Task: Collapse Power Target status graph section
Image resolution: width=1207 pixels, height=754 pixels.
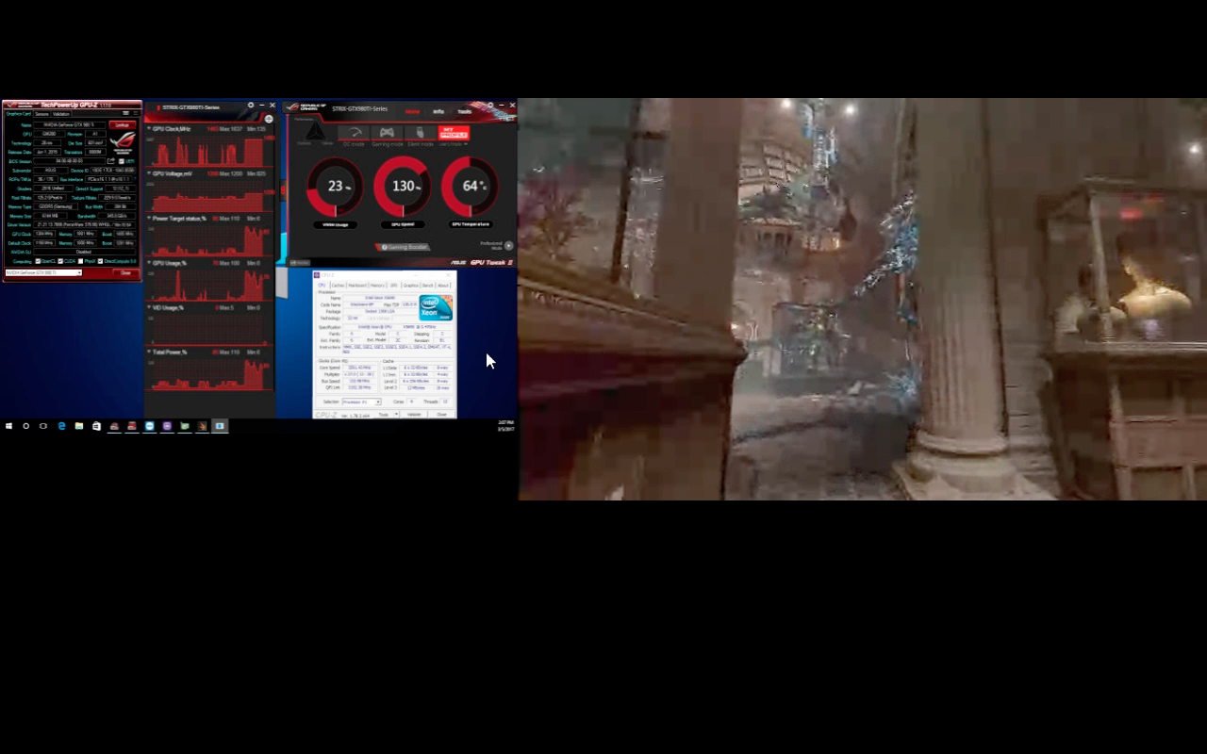Action: (x=149, y=218)
